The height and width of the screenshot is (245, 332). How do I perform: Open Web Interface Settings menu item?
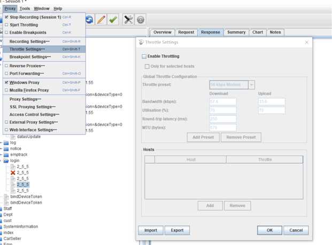pos(44,130)
